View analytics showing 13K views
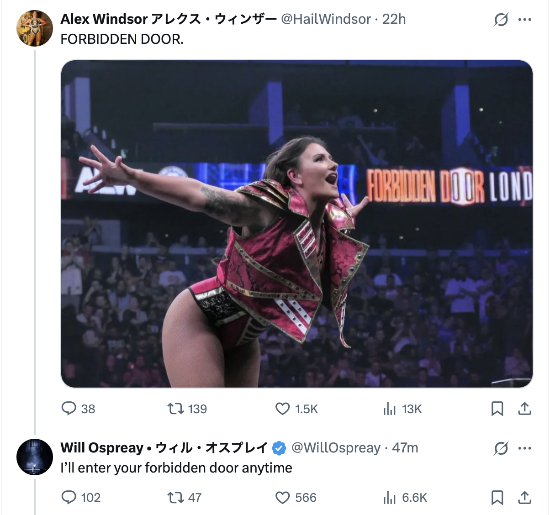 389,409
